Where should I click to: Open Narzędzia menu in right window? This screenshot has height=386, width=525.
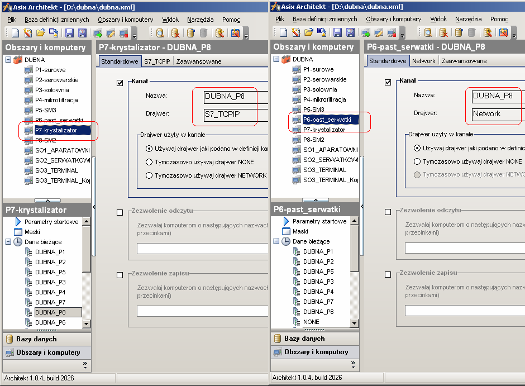pos(469,19)
